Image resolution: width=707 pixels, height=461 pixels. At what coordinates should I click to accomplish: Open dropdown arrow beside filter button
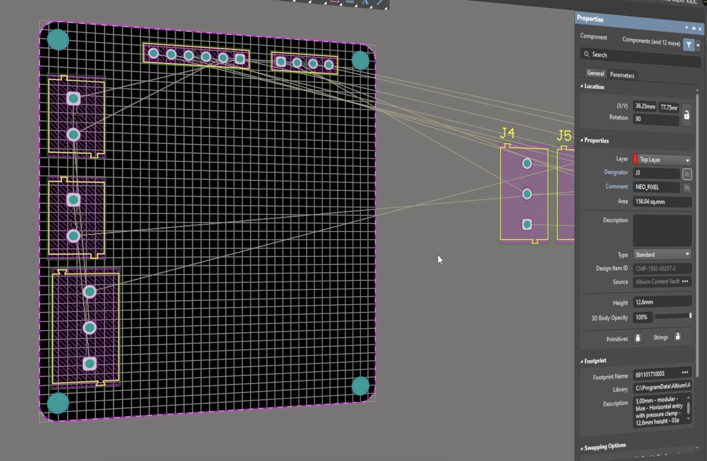click(x=698, y=46)
